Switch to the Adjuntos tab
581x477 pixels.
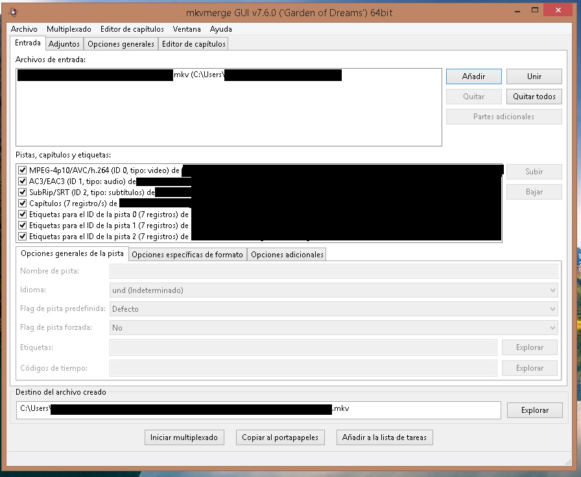click(x=64, y=43)
